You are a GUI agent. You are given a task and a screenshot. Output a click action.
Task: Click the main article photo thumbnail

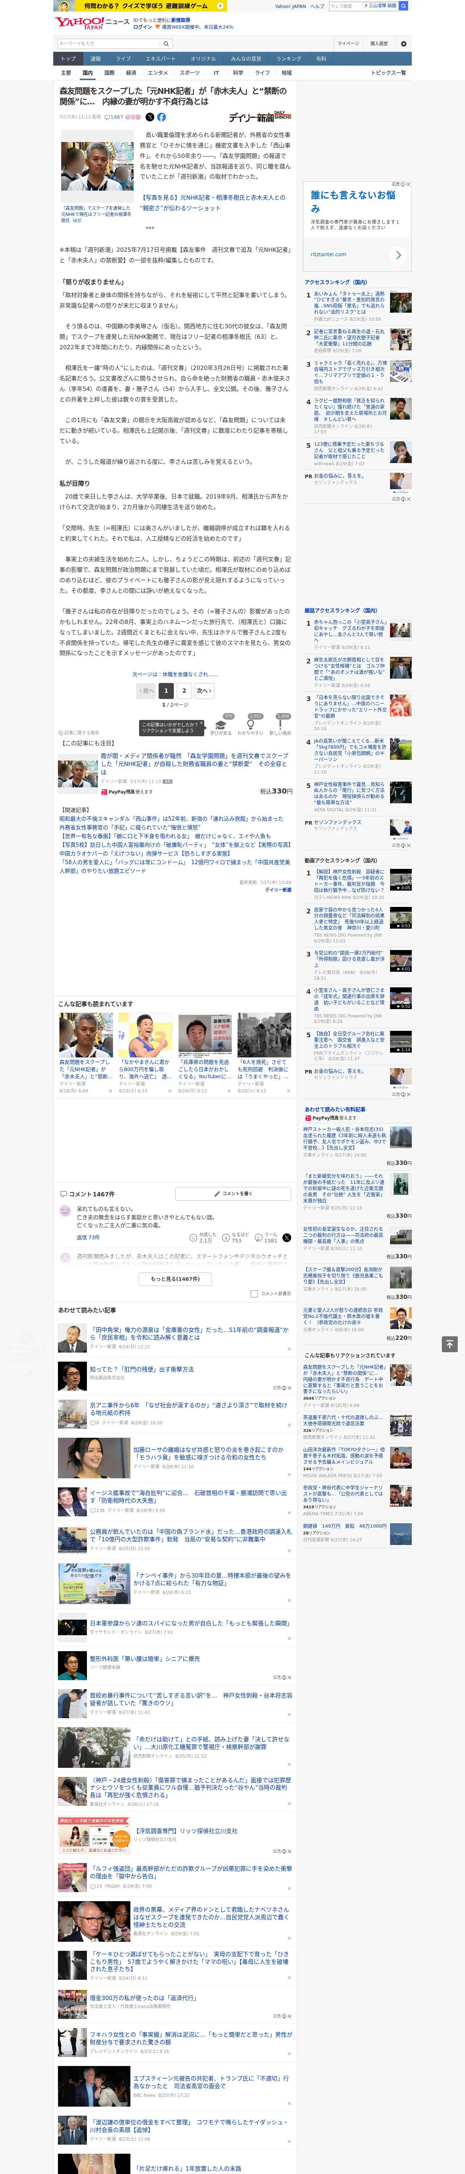tap(97, 166)
